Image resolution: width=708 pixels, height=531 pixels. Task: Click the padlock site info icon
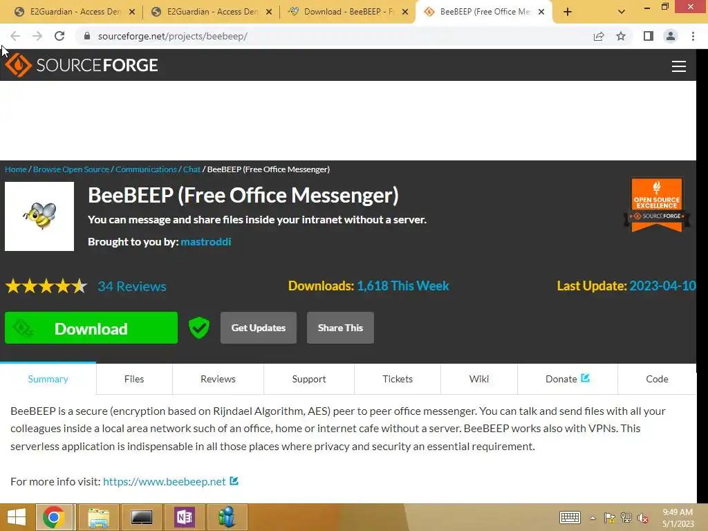pos(87,36)
